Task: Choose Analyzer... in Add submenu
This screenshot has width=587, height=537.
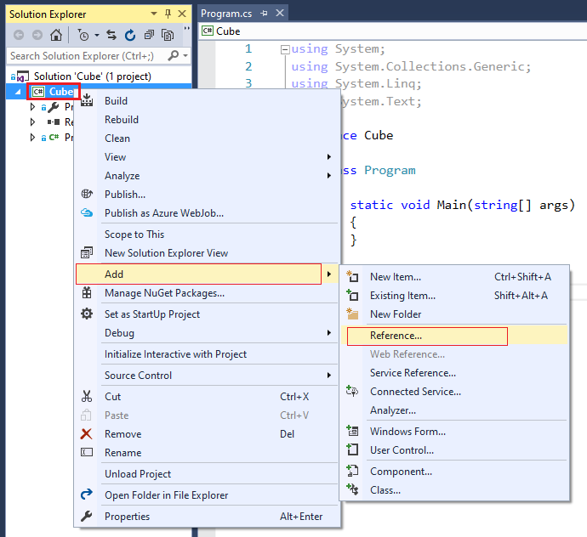Action: (454, 410)
